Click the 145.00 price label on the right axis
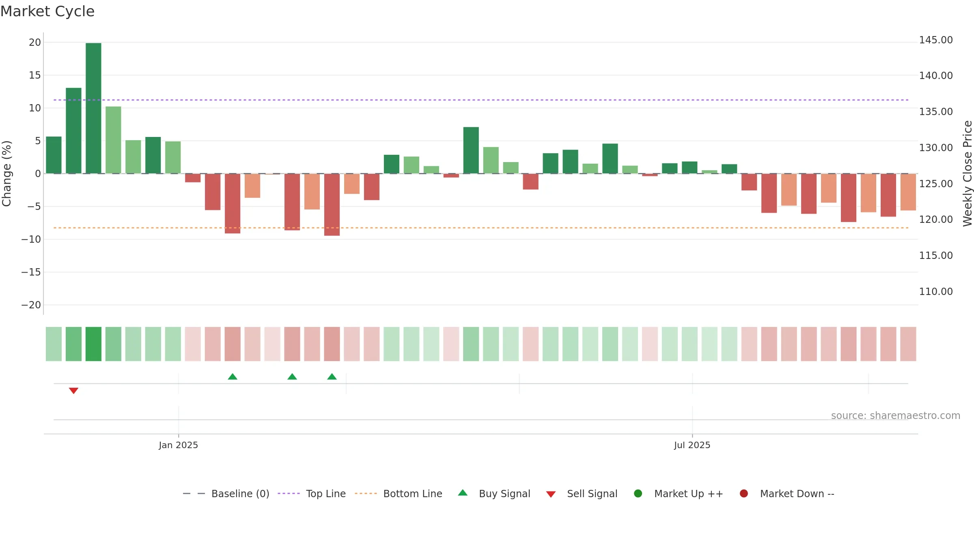 tap(936, 40)
